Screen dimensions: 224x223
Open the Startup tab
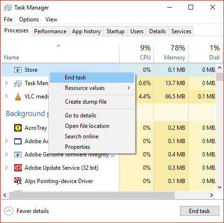pyautogui.click(x=116, y=31)
